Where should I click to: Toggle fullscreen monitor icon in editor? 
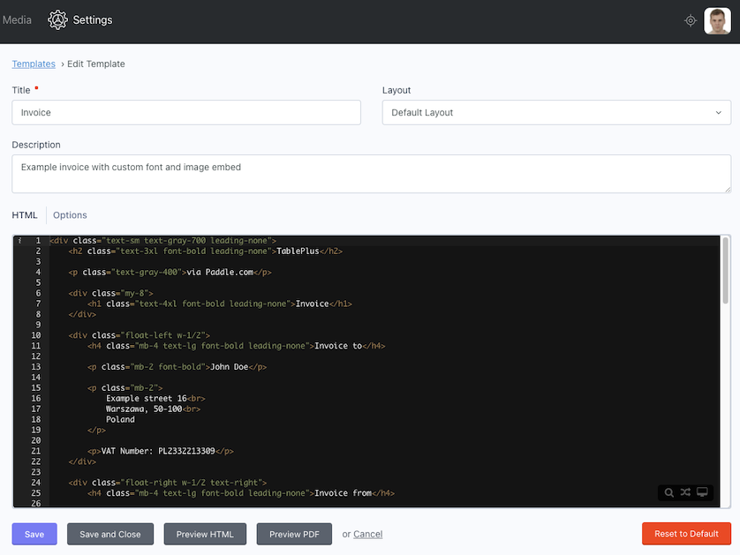pos(702,492)
